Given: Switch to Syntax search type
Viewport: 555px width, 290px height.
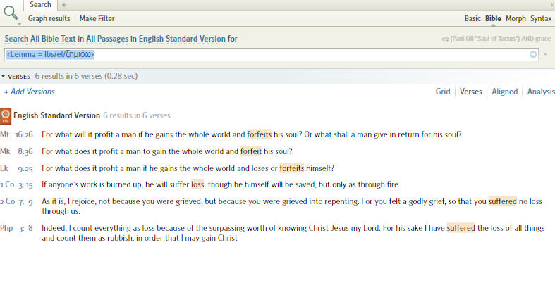Looking at the screenshot, I should pos(541,18).
